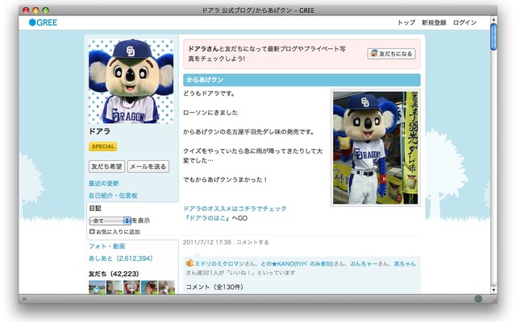This screenshot has width=516, height=322.
Task: Click the window's yellow minimize button
Action: click(35, 10)
